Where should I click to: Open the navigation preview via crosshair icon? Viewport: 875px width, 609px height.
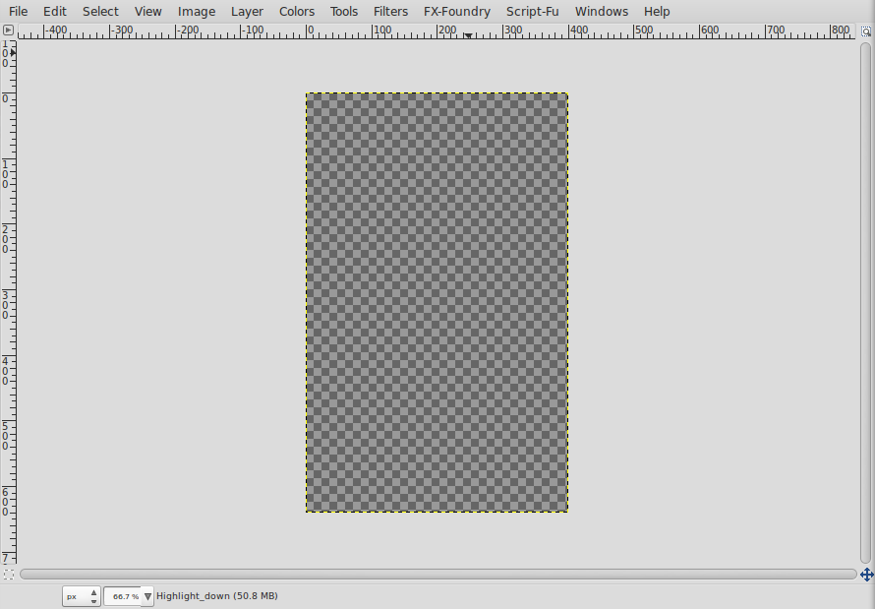866,575
